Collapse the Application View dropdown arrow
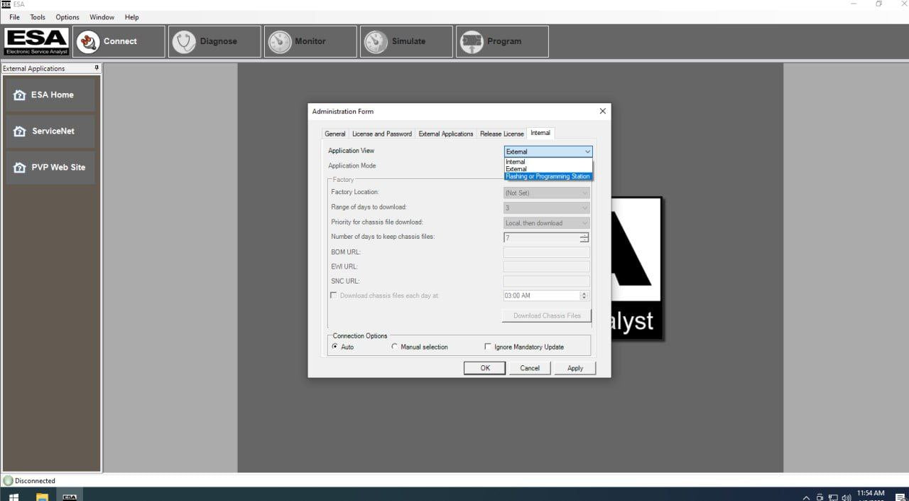 pyautogui.click(x=587, y=151)
